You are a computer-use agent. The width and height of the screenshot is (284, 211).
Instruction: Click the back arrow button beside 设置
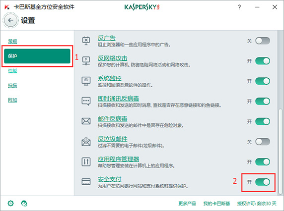pos(11,20)
